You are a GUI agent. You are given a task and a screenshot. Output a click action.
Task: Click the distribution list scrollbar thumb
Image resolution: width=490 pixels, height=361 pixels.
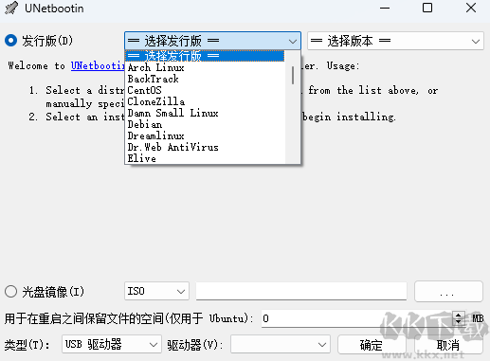(x=293, y=75)
